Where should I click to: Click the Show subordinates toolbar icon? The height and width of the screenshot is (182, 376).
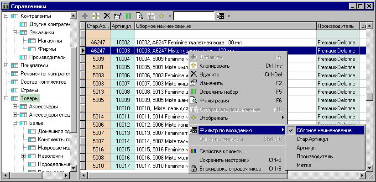[151, 16]
